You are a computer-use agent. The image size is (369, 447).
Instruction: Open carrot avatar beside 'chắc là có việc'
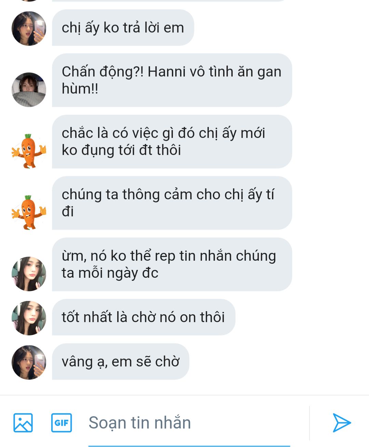tap(29, 151)
